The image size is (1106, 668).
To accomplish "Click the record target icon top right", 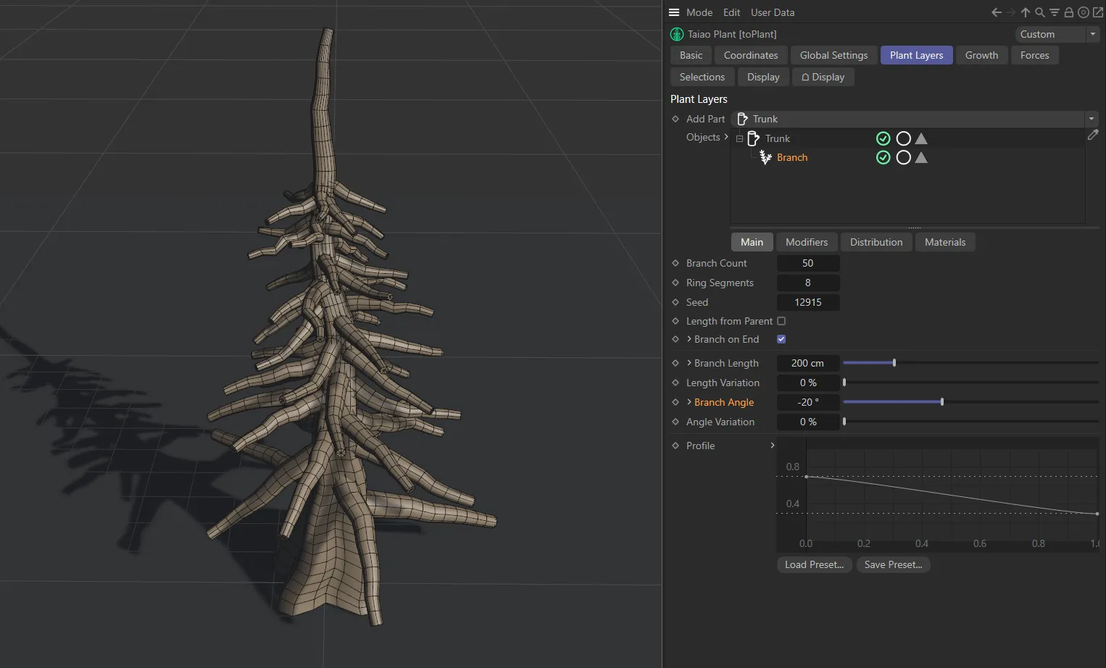I will (1083, 12).
